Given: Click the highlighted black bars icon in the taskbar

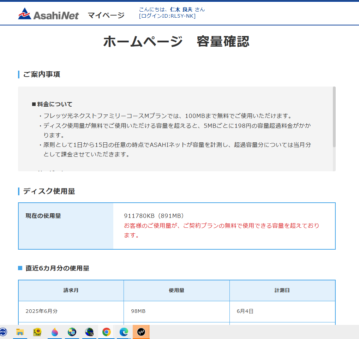Looking at the screenshot, I should coord(141,332).
